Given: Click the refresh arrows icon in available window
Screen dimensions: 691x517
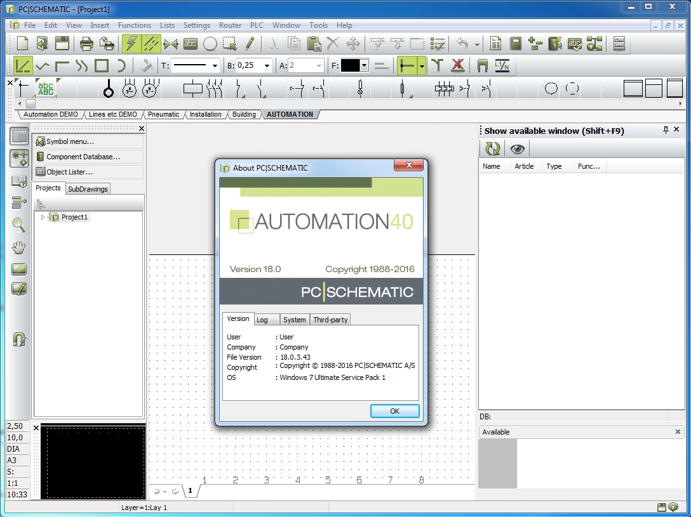Looking at the screenshot, I should pos(492,148).
